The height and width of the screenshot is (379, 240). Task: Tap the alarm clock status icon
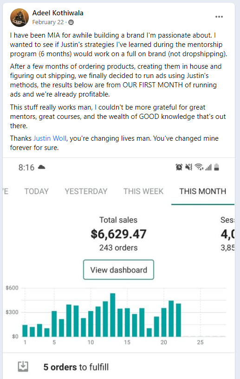click(179, 167)
